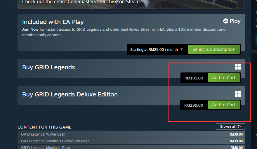Click Windows icon for Deluxe Edition package
This screenshot has height=149, width=257.
(x=238, y=94)
